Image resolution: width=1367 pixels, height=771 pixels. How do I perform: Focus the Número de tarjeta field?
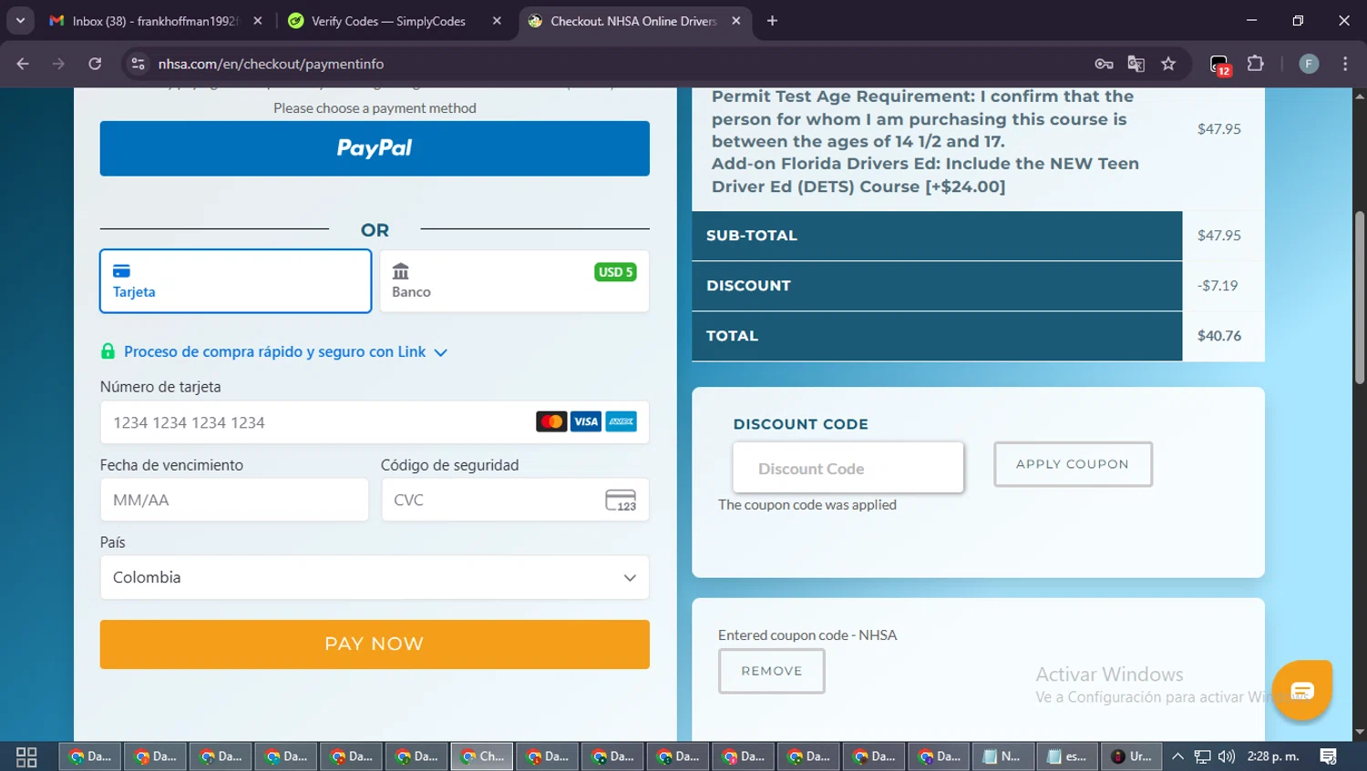pos(375,422)
